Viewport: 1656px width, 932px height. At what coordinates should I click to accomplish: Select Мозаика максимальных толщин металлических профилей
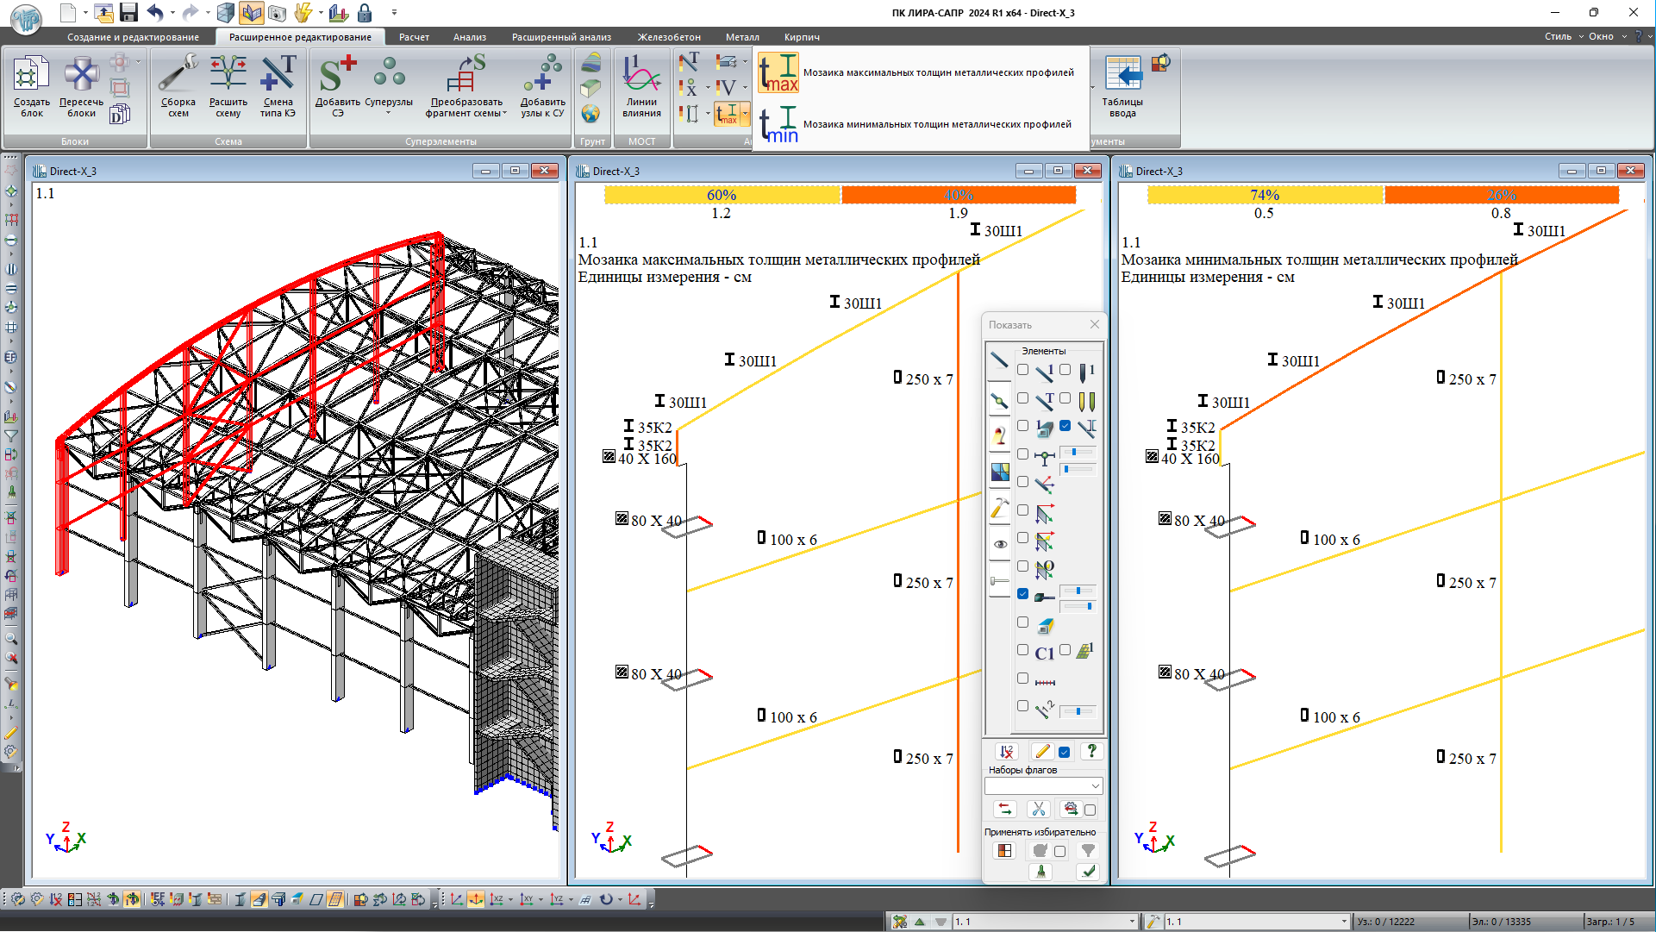click(938, 72)
